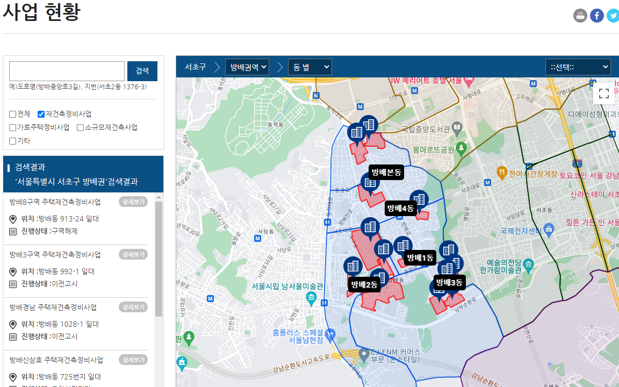Click the text 방배동 725번지 일대
Screen dimensions: 619x387
69,377
